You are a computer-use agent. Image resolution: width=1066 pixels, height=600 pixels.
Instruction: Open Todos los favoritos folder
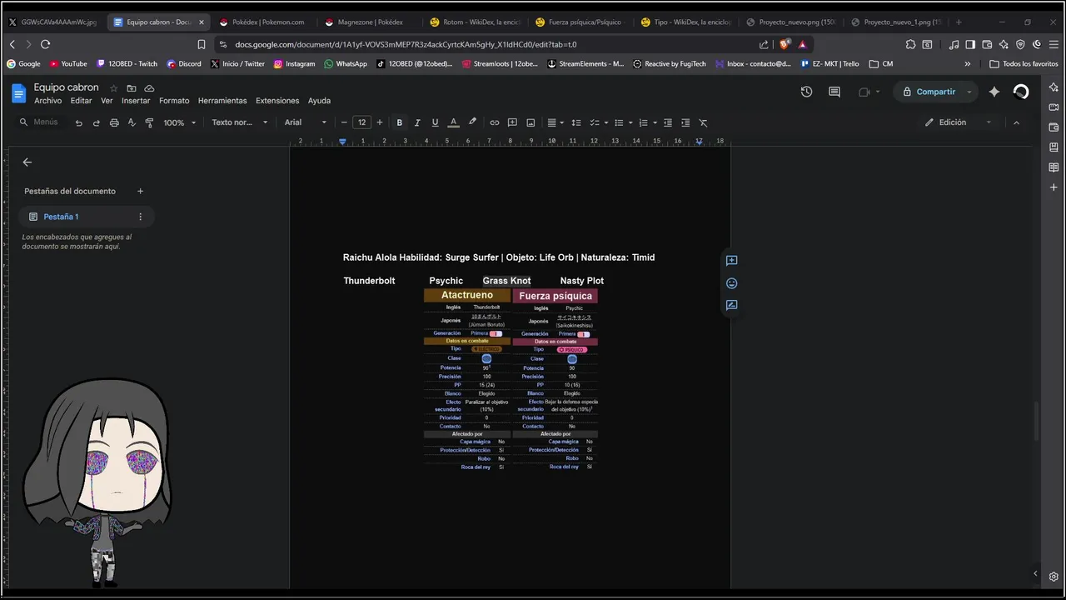coord(1024,63)
